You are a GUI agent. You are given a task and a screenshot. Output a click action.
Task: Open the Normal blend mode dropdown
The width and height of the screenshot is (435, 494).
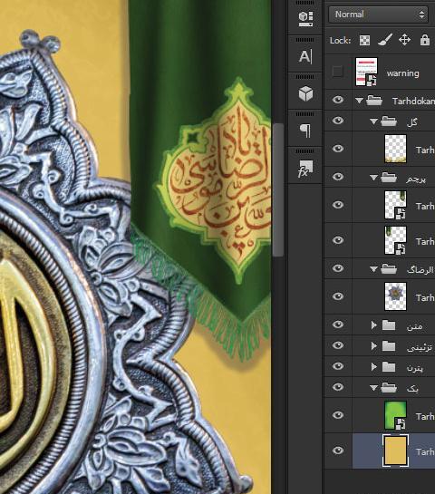378,15
